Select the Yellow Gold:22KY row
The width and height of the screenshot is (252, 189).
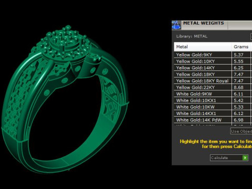pyautogui.click(x=213, y=87)
